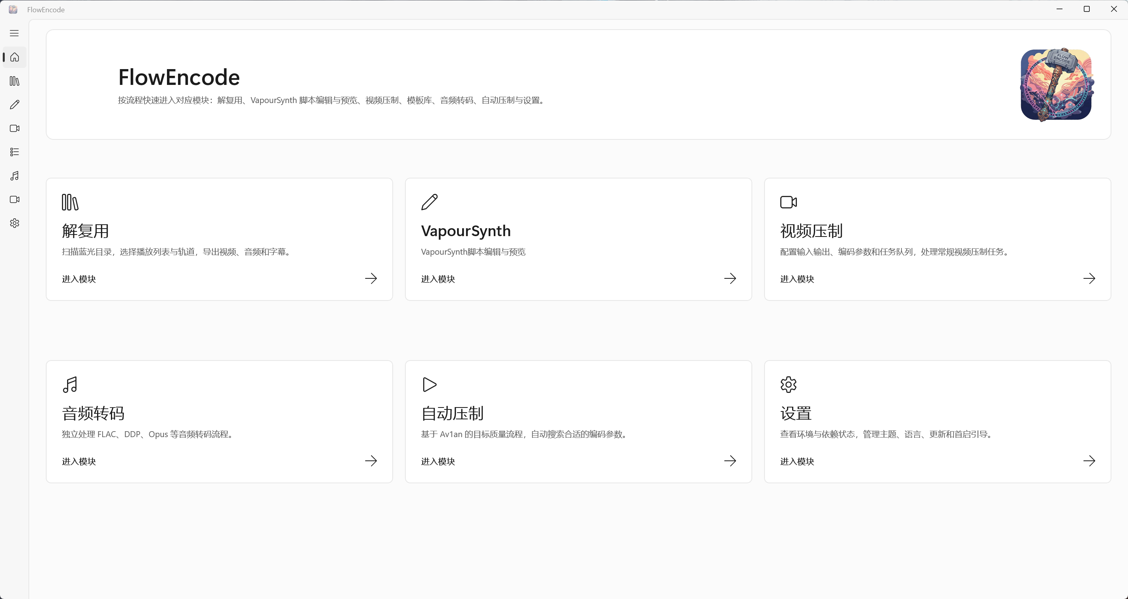Open the demux books icon in sidebar
The height and width of the screenshot is (599, 1128).
pyautogui.click(x=15, y=81)
